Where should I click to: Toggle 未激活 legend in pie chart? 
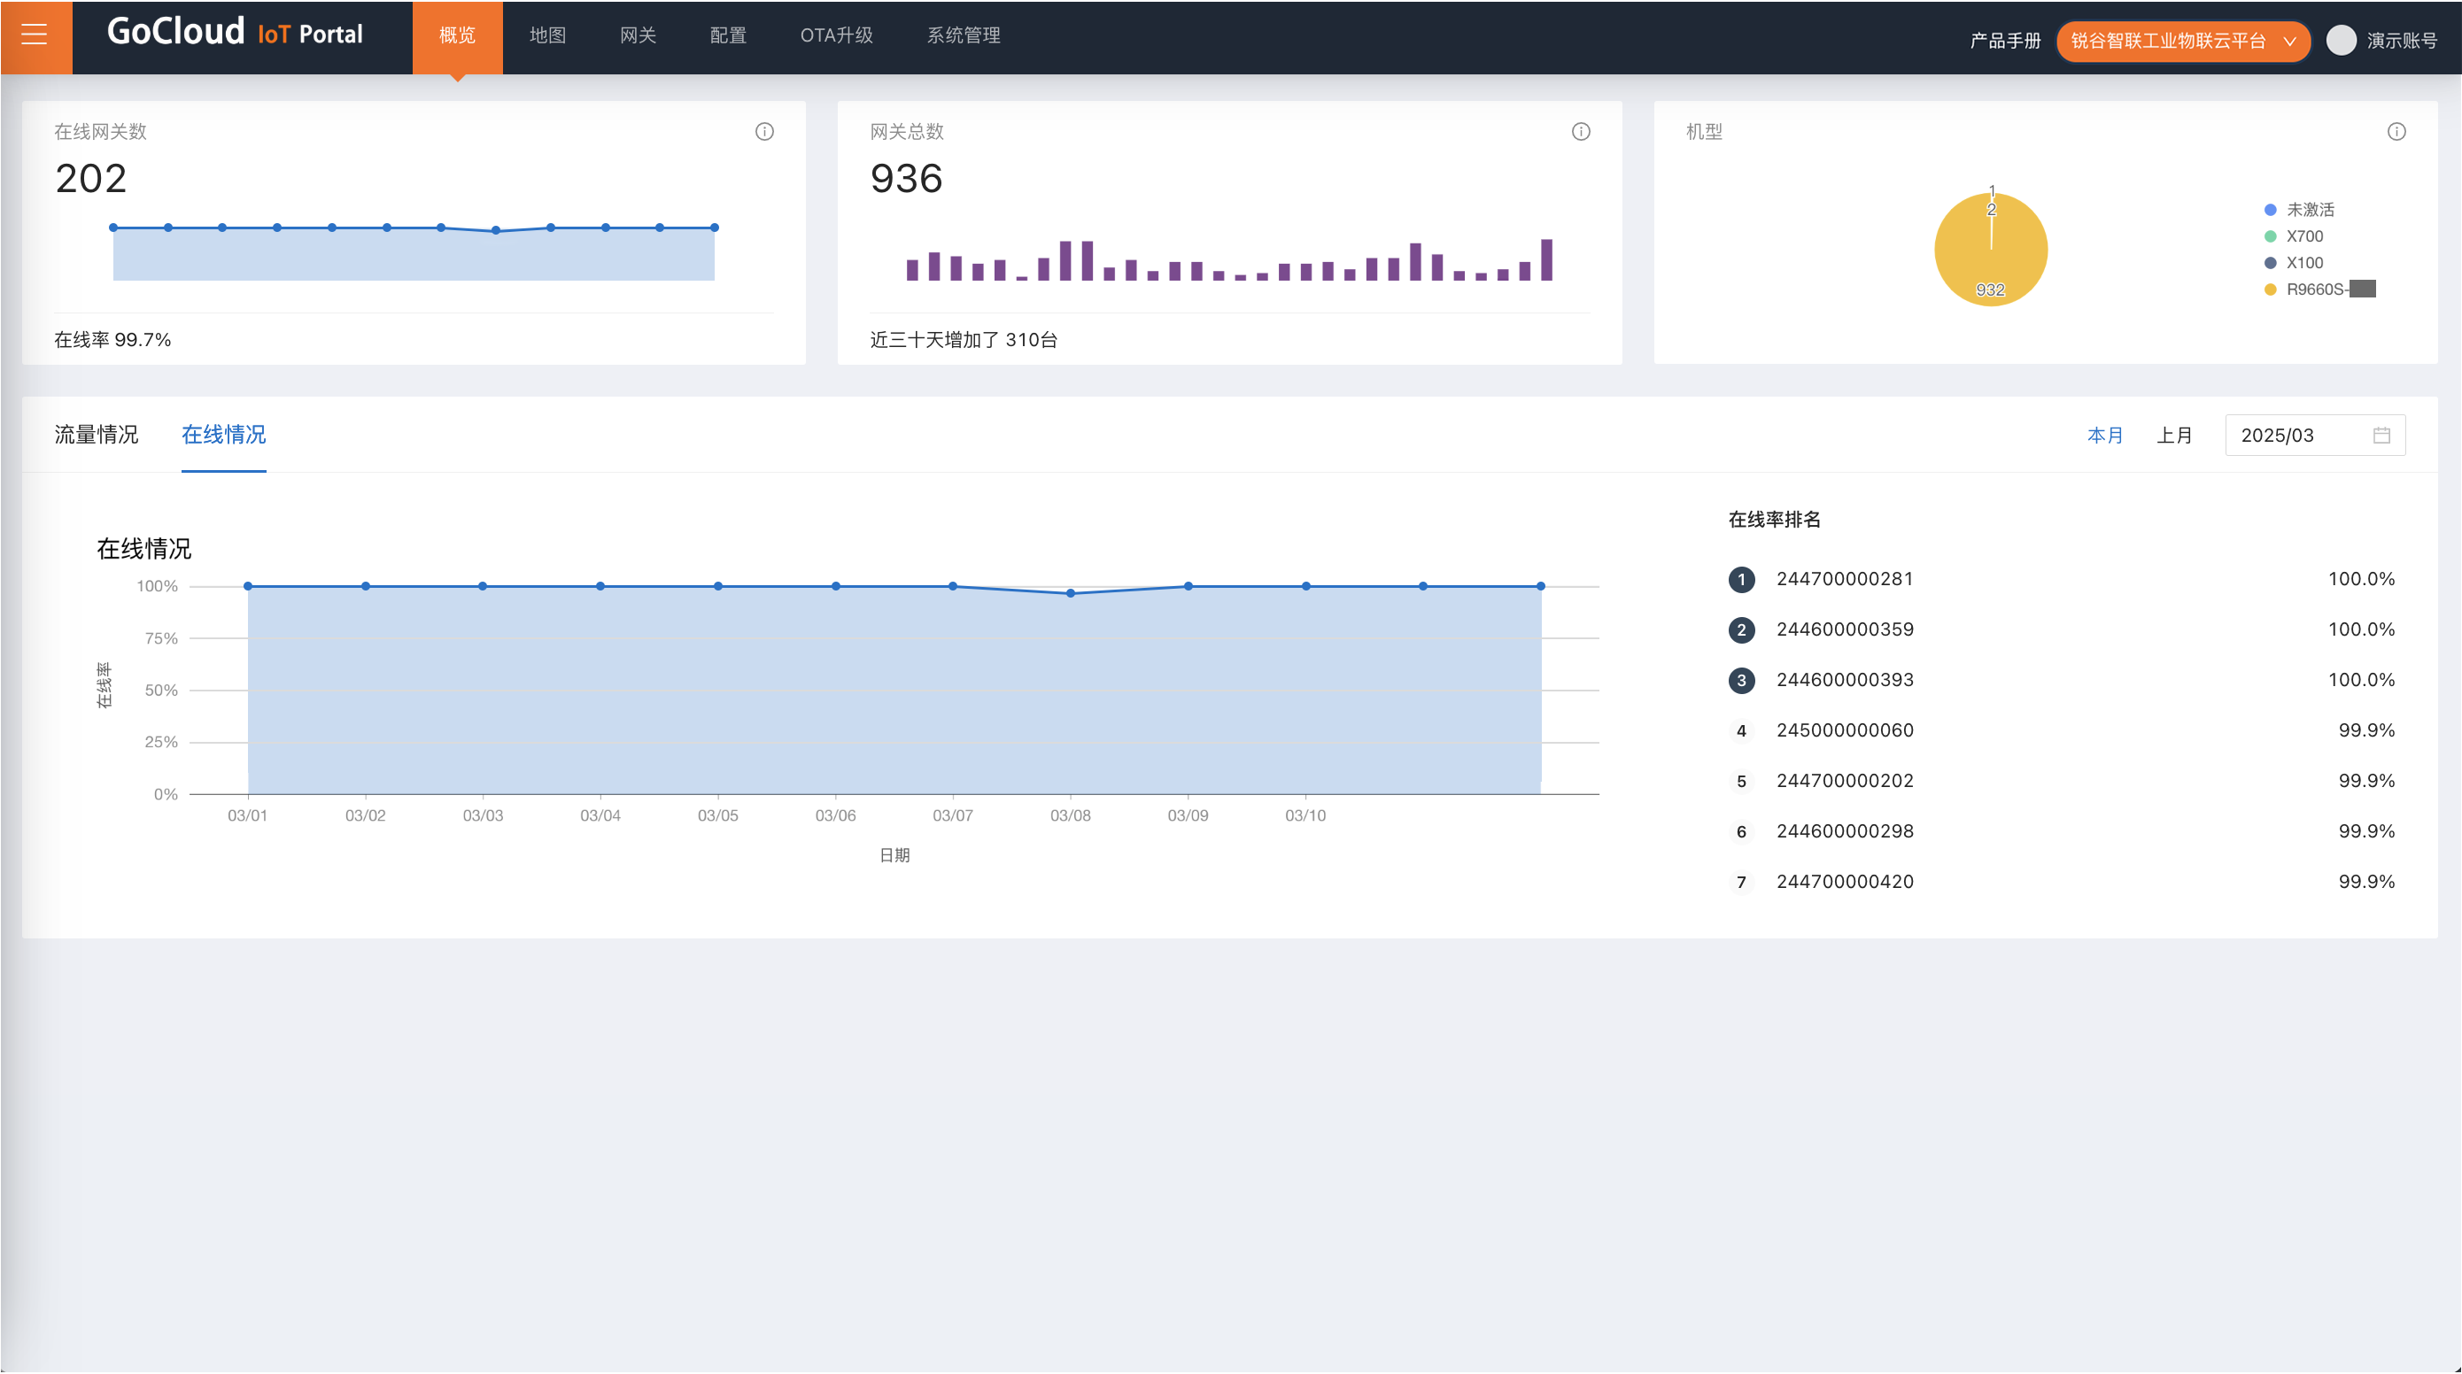click(2309, 209)
